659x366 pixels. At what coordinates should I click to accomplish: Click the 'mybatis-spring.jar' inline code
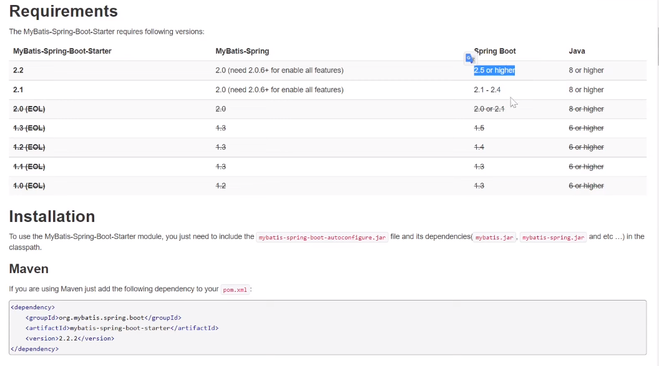(553, 237)
